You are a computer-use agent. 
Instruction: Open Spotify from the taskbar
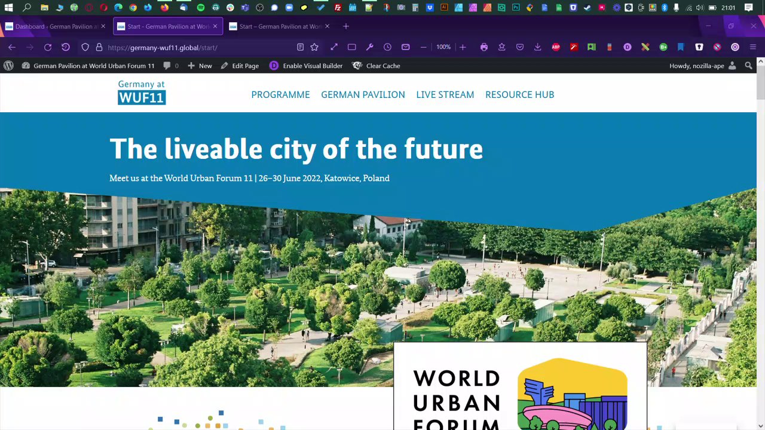(x=201, y=8)
